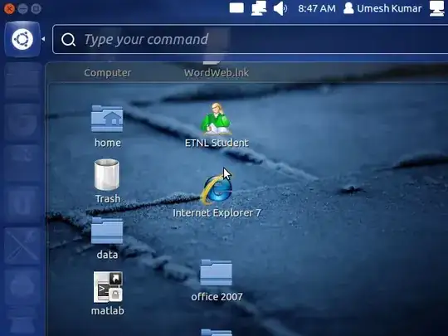This screenshot has width=448, height=336.
Task: Launch the matlab shortcut
Action: [x=108, y=287]
